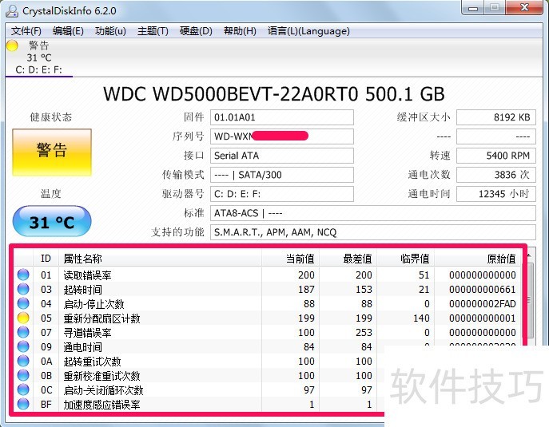Click the attribute list scroll-up arrow

click(x=529, y=255)
